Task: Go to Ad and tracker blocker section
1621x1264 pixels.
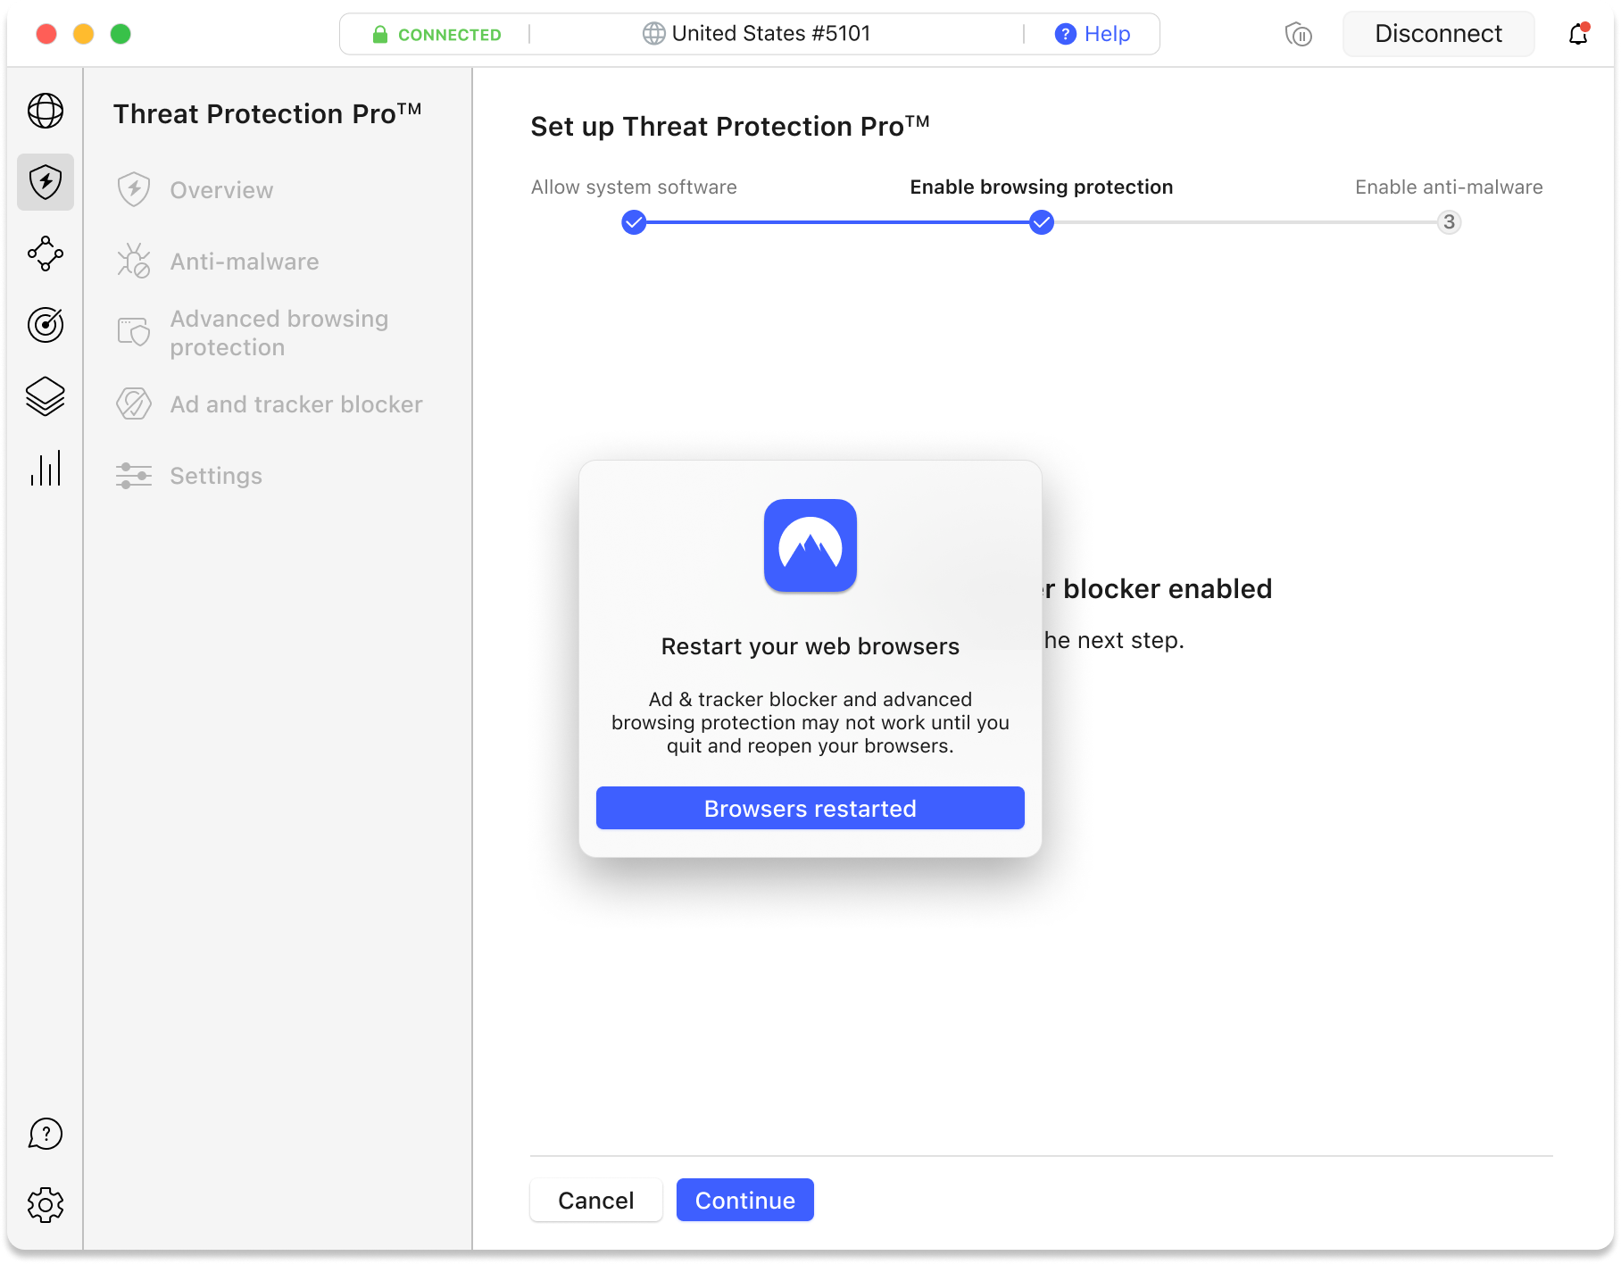Action: point(295,404)
